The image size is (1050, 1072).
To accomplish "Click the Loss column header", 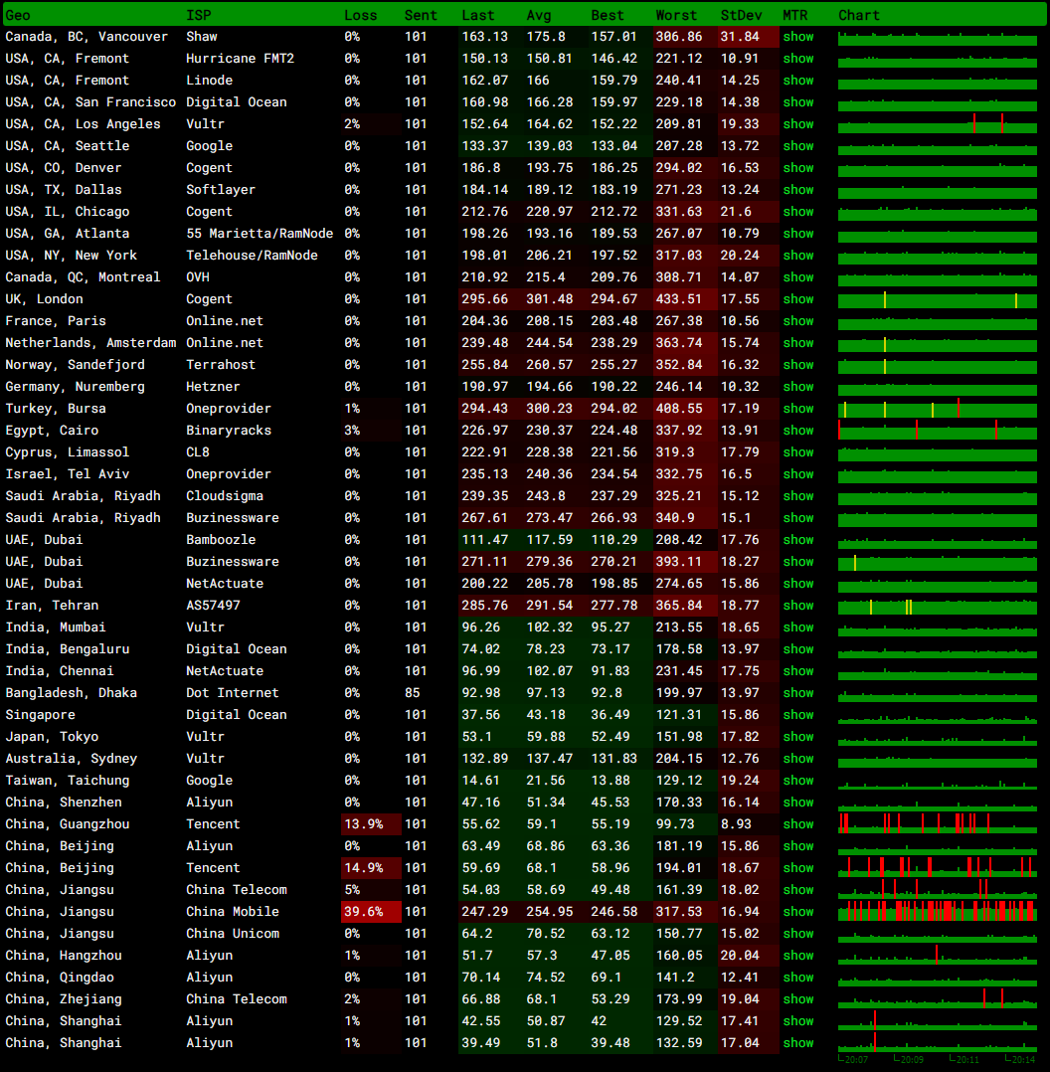I will tap(360, 15).
